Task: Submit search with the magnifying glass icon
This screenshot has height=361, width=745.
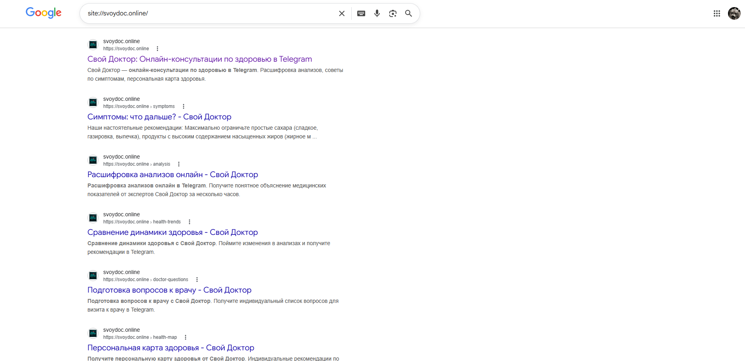Action: point(409,13)
